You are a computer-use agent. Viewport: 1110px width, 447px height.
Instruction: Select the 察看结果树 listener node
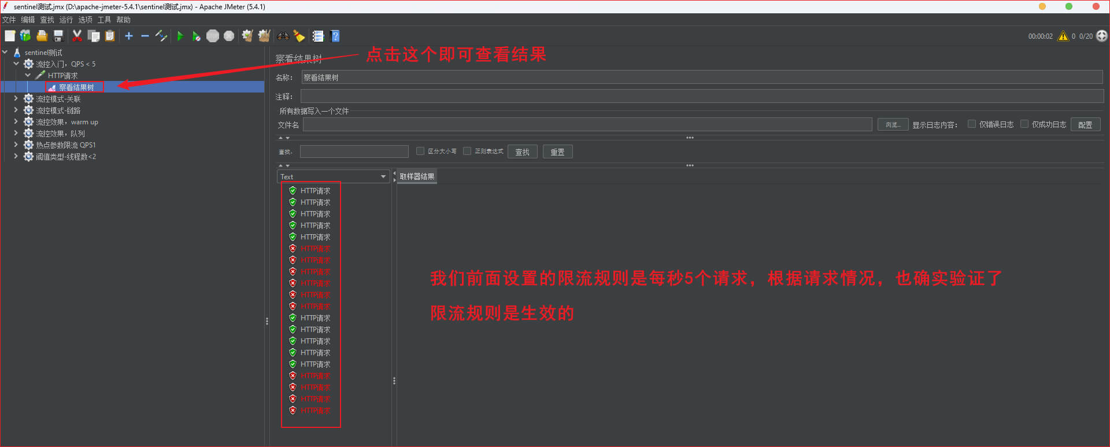click(76, 87)
